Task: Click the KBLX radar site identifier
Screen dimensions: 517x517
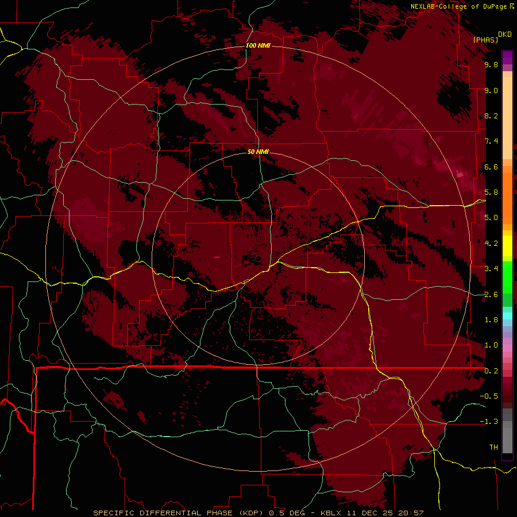Action: point(331,513)
